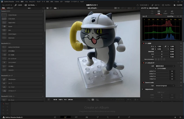
Task: Open the Source Looks Type dropdown
Action: 165,86
